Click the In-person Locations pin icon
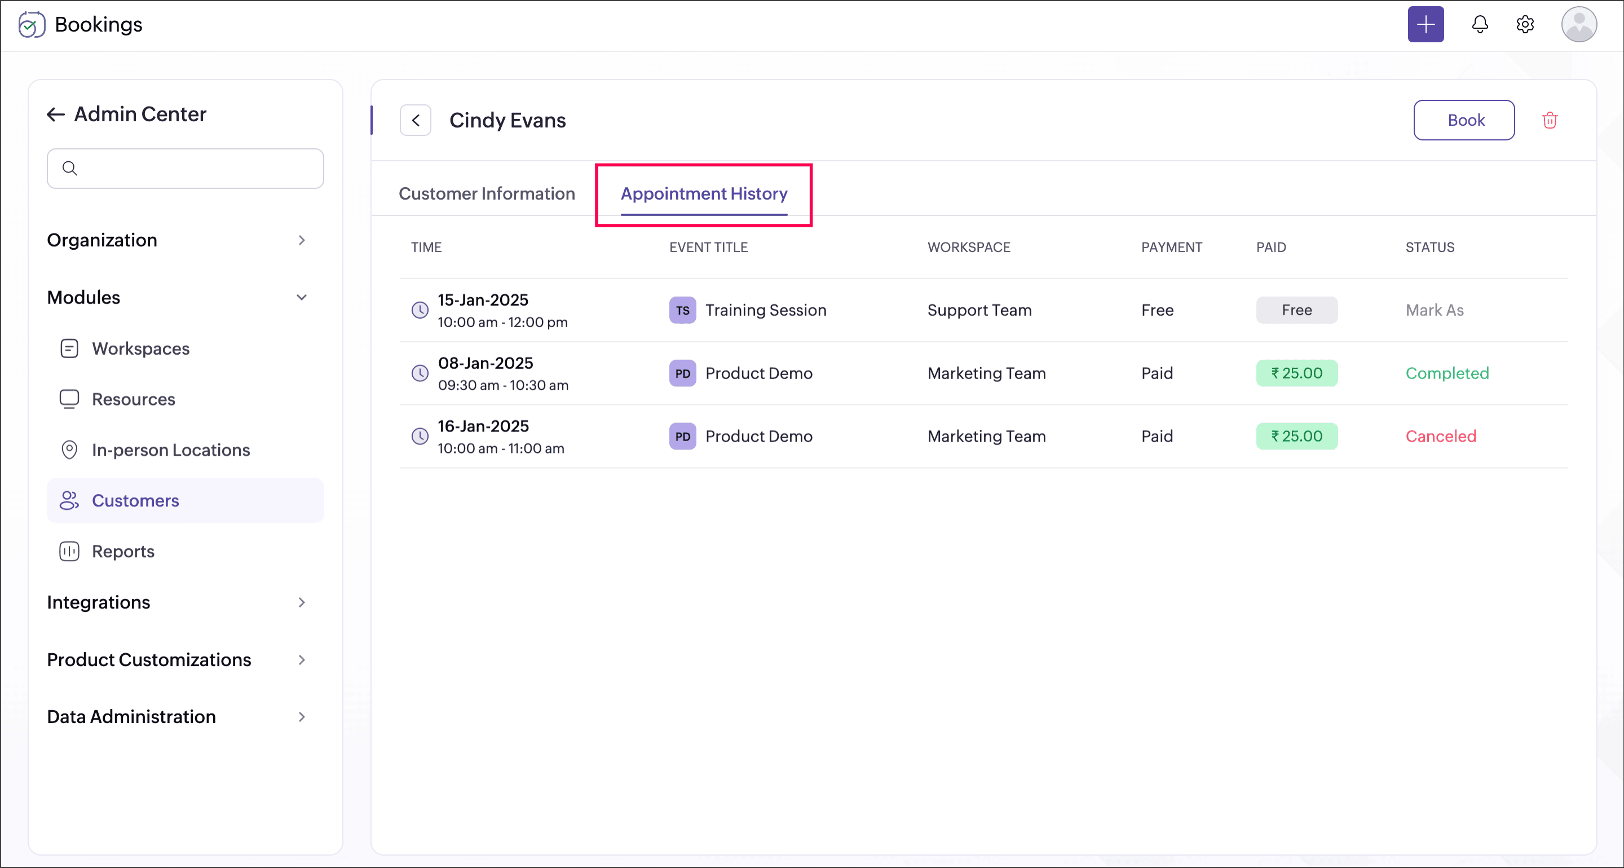Image resolution: width=1624 pixels, height=868 pixels. tap(69, 450)
